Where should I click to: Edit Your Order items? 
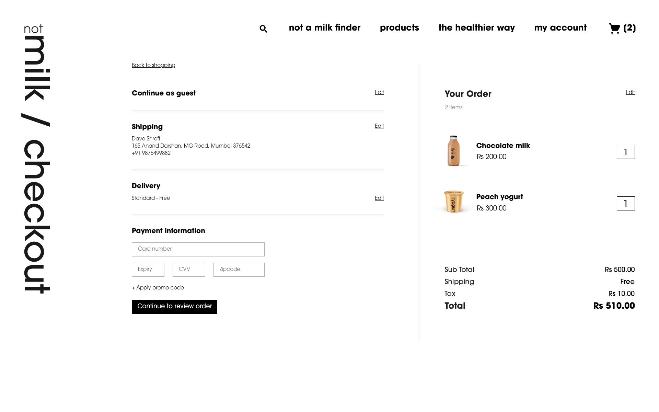coord(630,92)
